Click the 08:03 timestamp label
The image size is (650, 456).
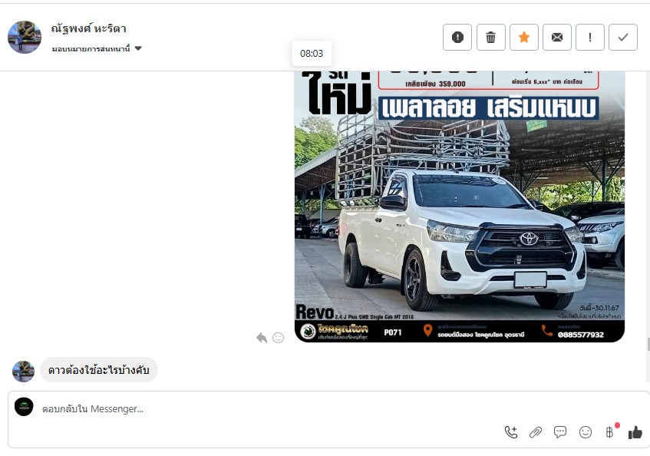(x=312, y=54)
